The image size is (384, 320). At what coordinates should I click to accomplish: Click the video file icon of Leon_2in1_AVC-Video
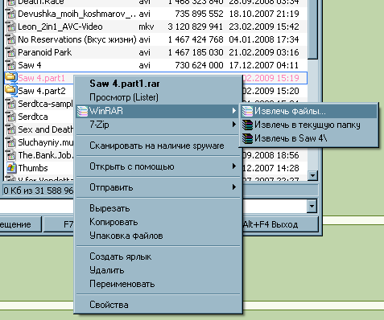[11, 27]
